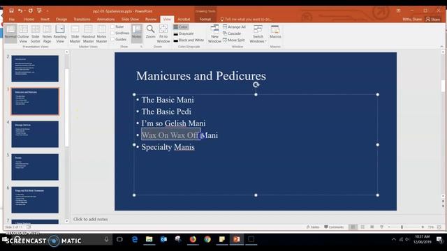447x251 pixels.
Task: Open the Zoom dialog
Action: [x=151, y=32]
